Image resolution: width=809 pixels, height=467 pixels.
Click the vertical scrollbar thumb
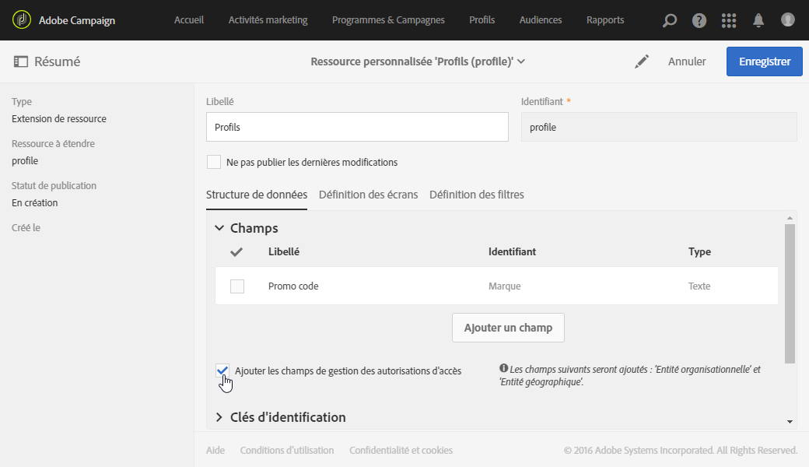(790, 294)
